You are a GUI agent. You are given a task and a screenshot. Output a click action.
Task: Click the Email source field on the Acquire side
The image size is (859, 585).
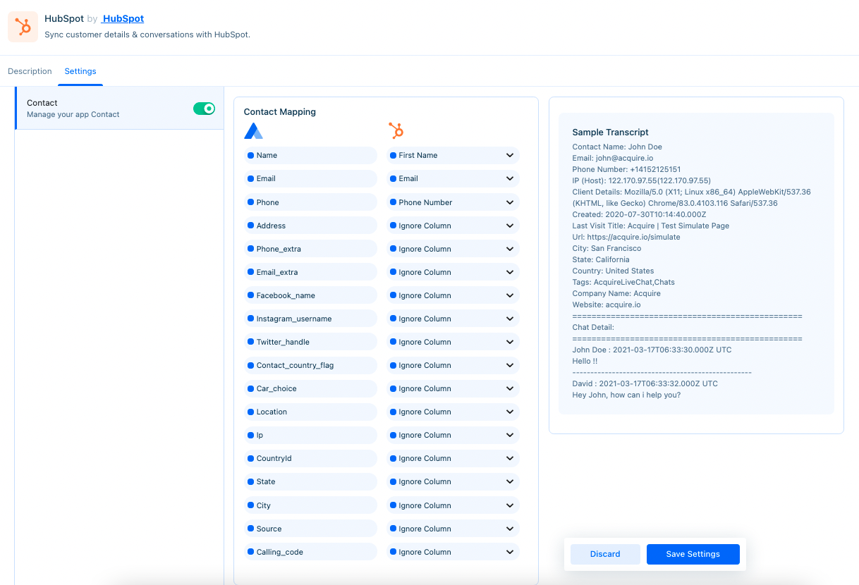[x=310, y=179]
